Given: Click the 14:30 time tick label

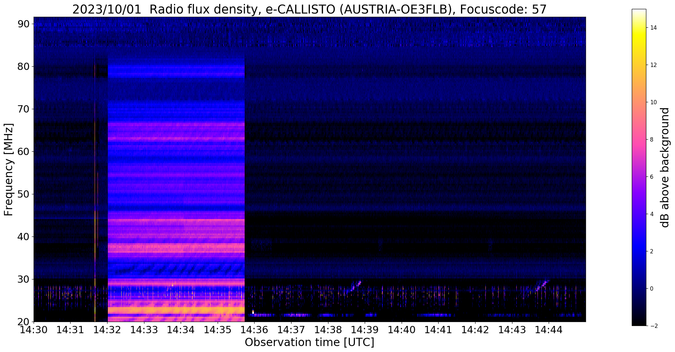Looking at the screenshot, I should (x=34, y=330).
